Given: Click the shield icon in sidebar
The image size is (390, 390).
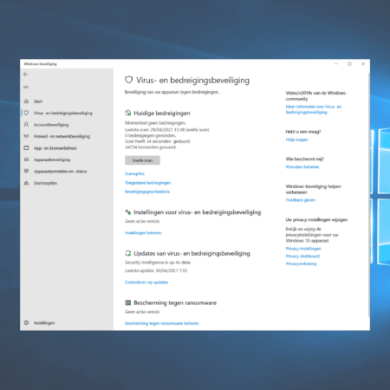Looking at the screenshot, I should tap(26, 113).
